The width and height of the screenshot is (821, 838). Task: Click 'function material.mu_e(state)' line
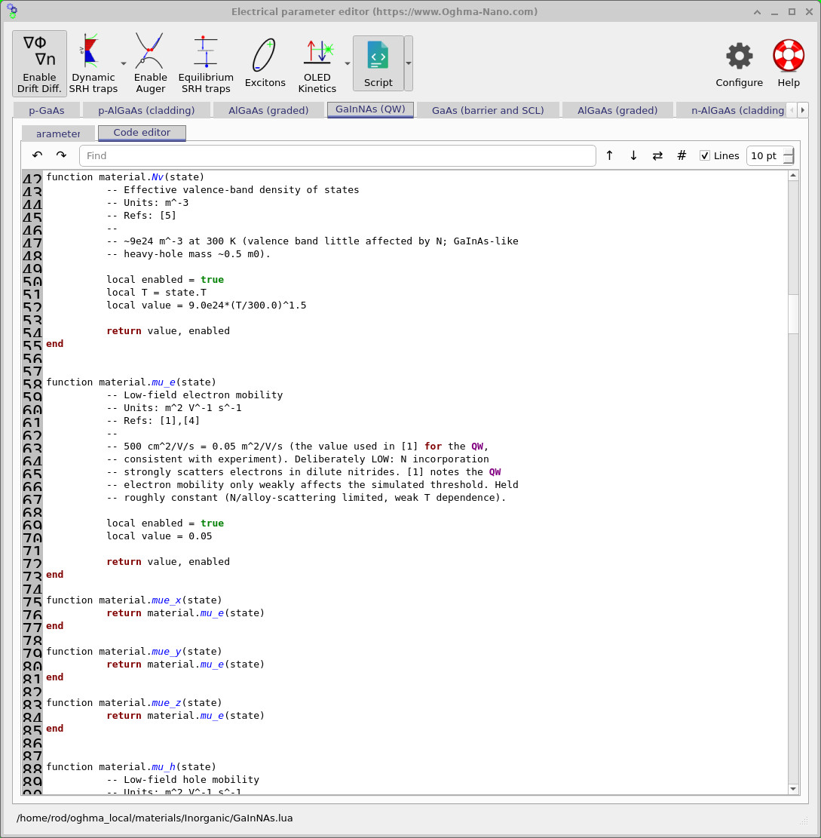pyautogui.click(x=131, y=382)
